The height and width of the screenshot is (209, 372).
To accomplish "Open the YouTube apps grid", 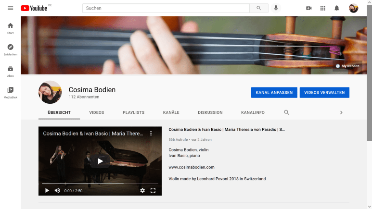I will tap(323, 8).
